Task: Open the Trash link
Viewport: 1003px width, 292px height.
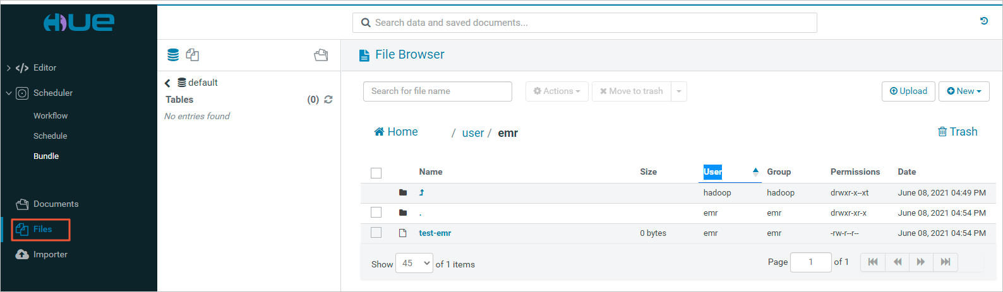Action: [958, 132]
